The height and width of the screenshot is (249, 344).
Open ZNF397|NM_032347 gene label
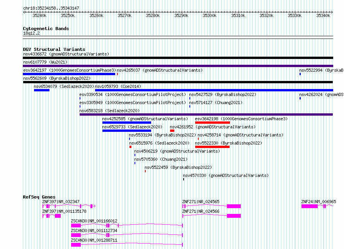pyautogui.click(x=61, y=202)
